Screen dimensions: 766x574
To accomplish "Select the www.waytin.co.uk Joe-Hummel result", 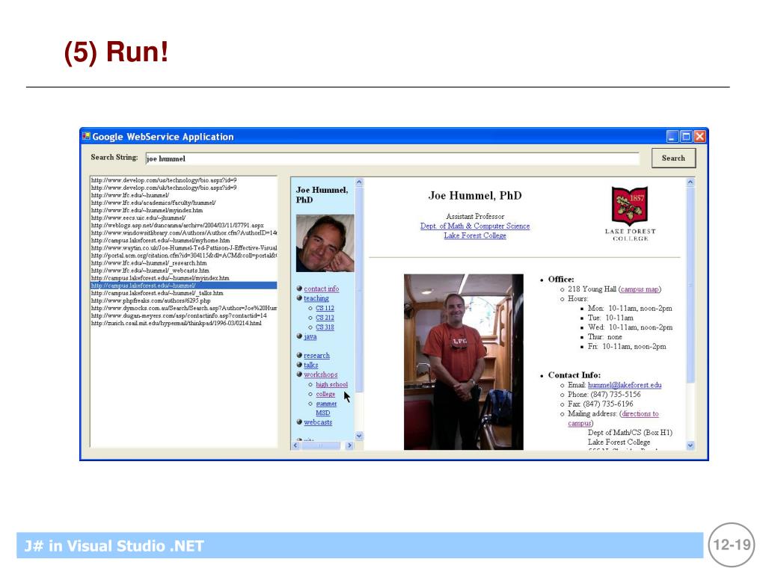I will pos(184,248).
